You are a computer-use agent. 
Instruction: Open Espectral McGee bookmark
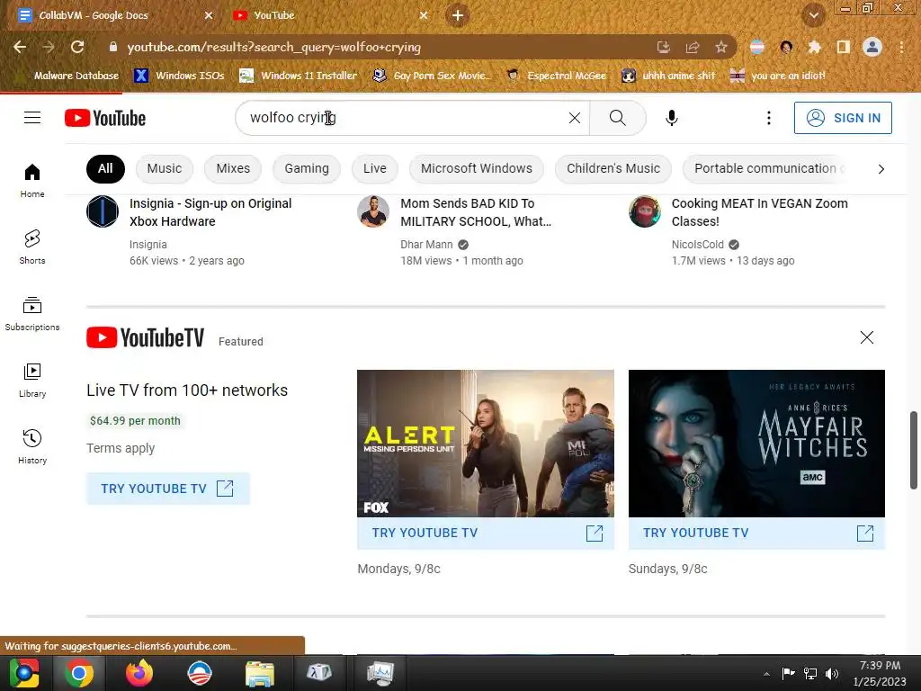(557, 76)
